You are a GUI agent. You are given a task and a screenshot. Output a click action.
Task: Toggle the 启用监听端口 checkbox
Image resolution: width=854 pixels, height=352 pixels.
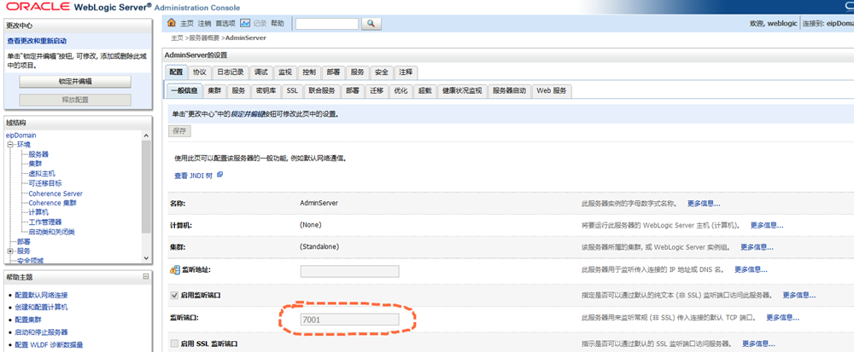[x=174, y=296]
